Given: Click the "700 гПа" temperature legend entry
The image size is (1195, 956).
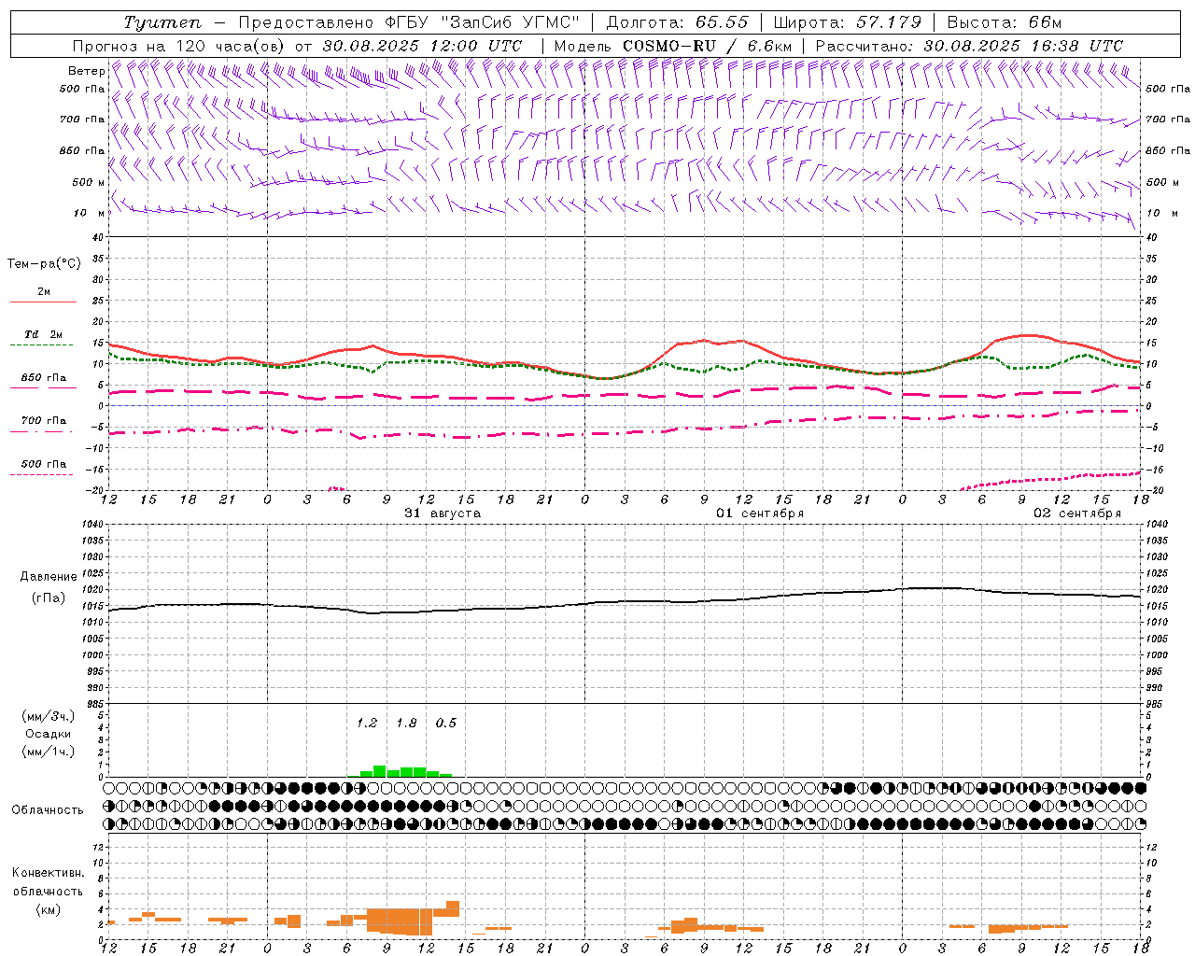Looking at the screenshot, I should click(x=43, y=421).
